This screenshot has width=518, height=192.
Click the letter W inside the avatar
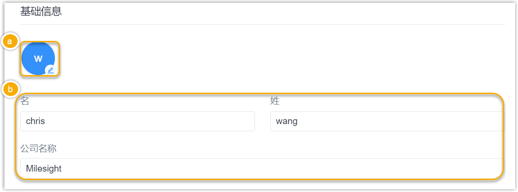coord(38,59)
